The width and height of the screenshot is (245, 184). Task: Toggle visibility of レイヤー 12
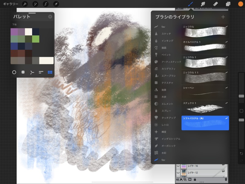[x=178, y=173]
